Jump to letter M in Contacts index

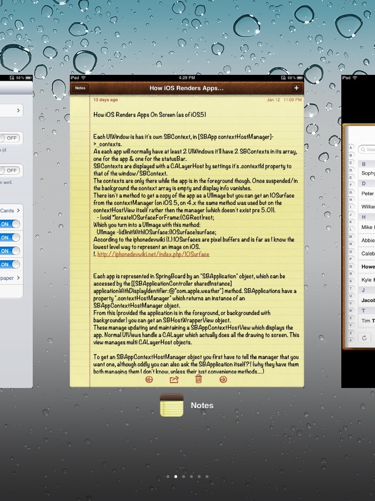[x=351, y=236]
